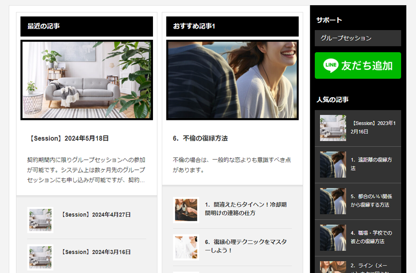Open 【Session】2024年5月18日 article title
This screenshot has height=273, width=416.
coord(68,138)
